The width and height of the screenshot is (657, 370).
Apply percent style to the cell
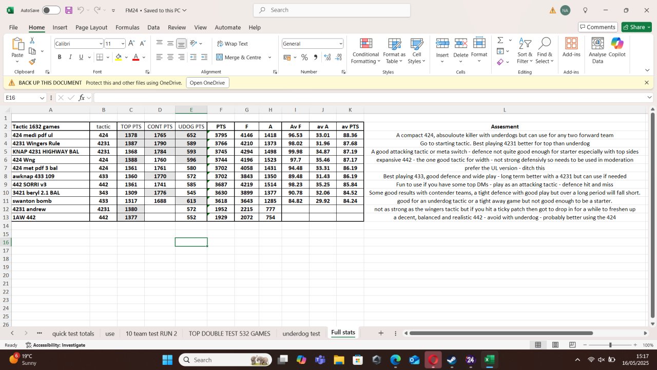304,58
